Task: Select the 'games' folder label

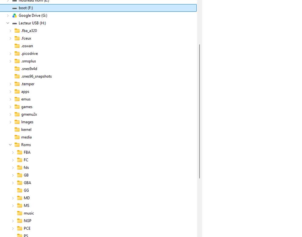Action: click(27, 107)
